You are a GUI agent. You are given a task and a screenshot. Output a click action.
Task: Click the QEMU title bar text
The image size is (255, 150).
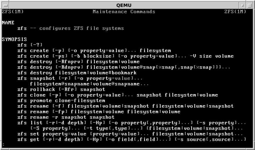click(x=124, y=5)
